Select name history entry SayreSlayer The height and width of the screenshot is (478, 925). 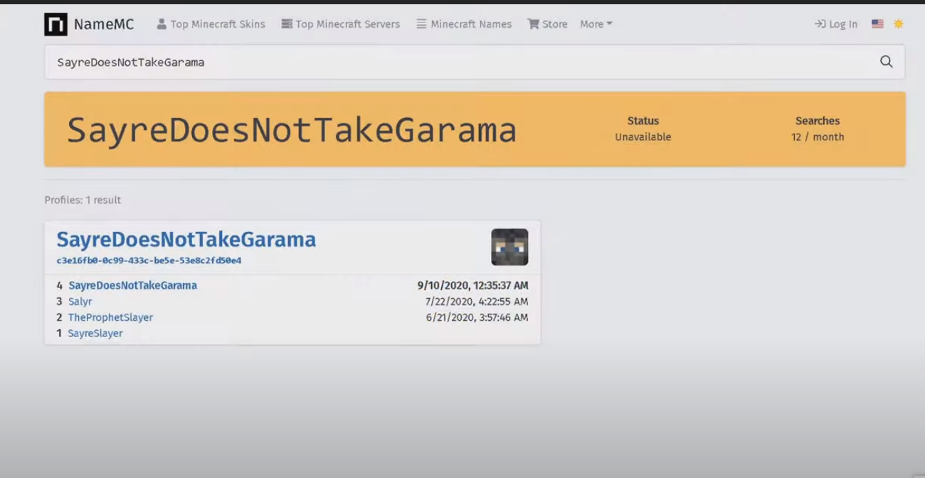(95, 333)
